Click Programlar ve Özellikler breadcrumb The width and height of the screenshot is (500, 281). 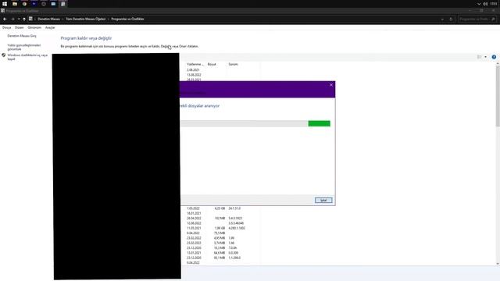click(x=127, y=19)
